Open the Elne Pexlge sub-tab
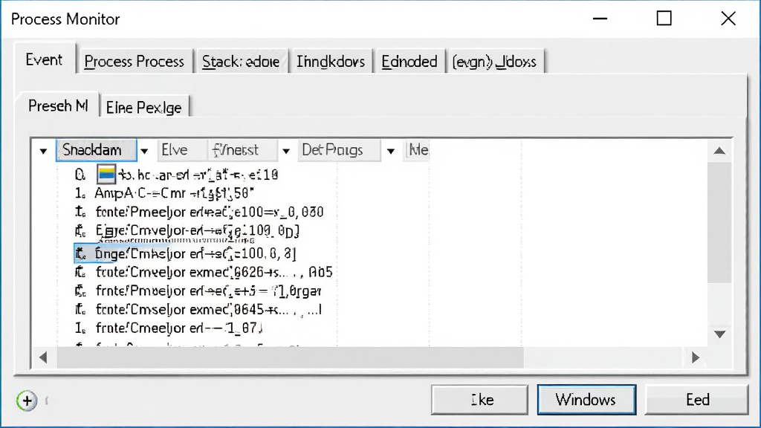This screenshot has height=428, width=761. 143,107
